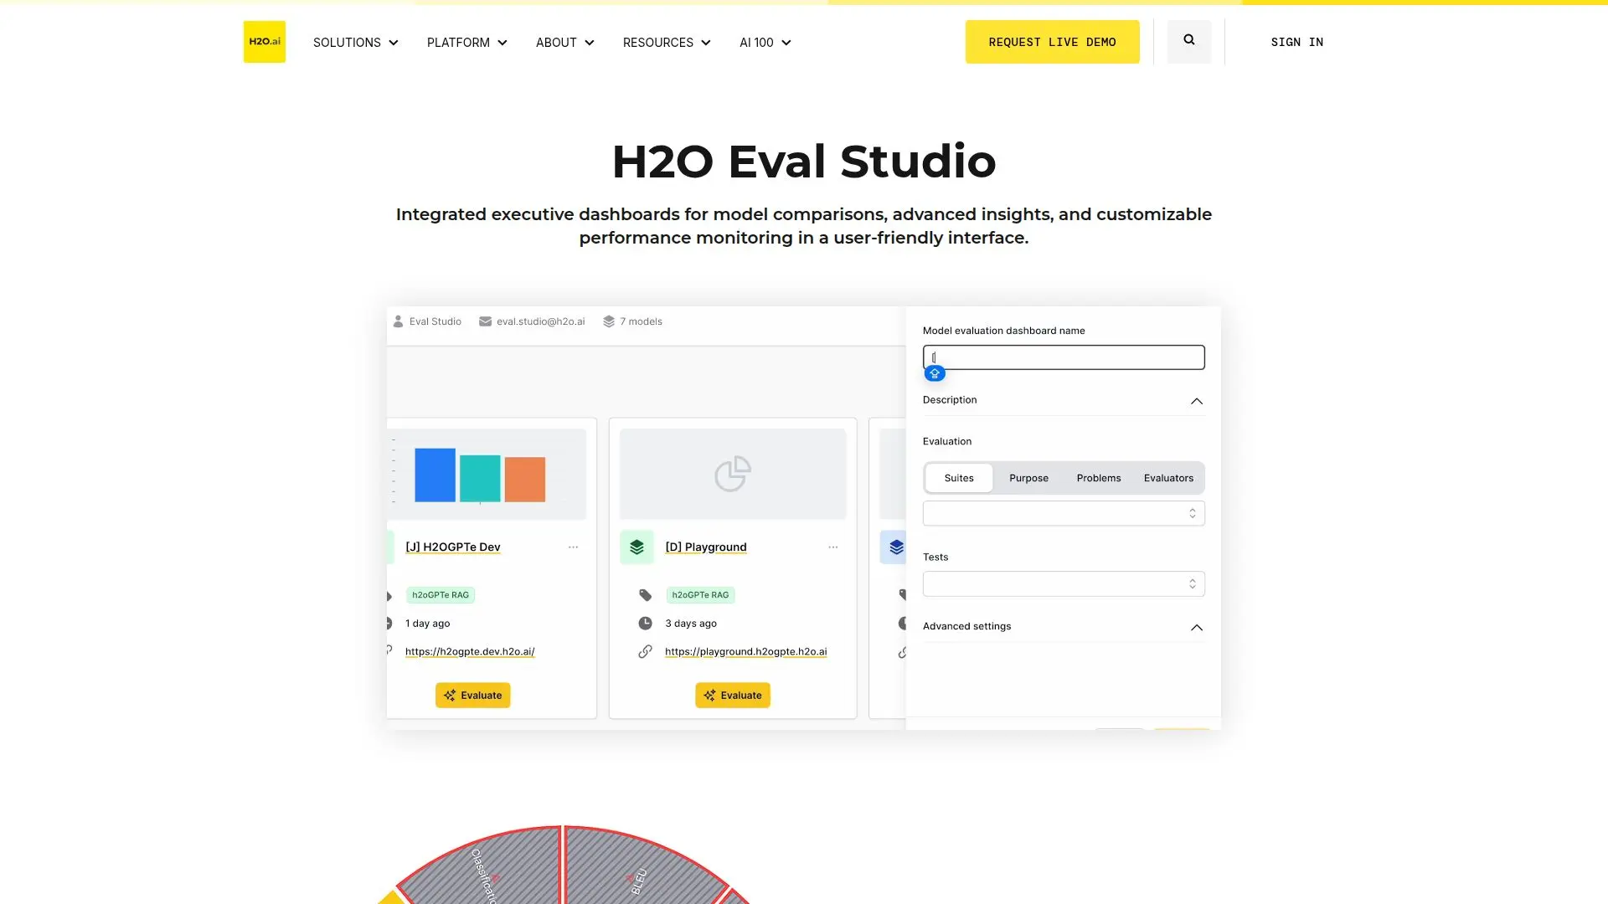Switch to the Purpose tab
The width and height of the screenshot is (1608, 904).
[1028, 478]
